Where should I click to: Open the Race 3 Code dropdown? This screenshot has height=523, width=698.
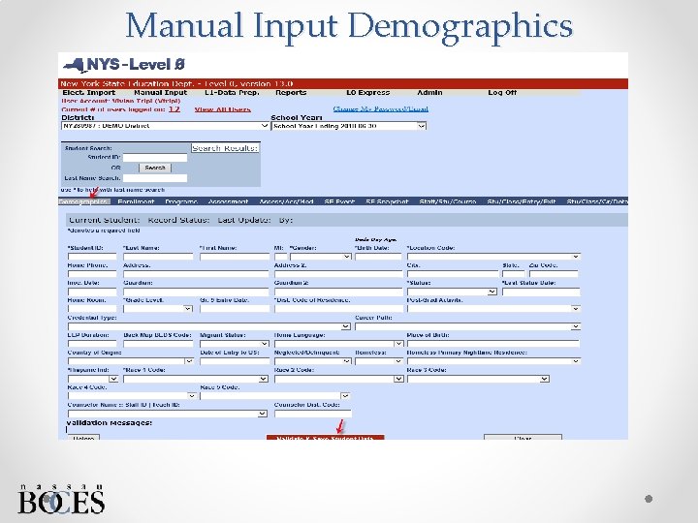tap(478, 379)
